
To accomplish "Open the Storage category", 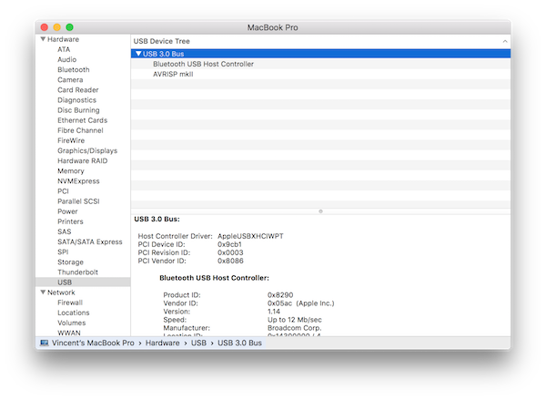I will point(71,262).
